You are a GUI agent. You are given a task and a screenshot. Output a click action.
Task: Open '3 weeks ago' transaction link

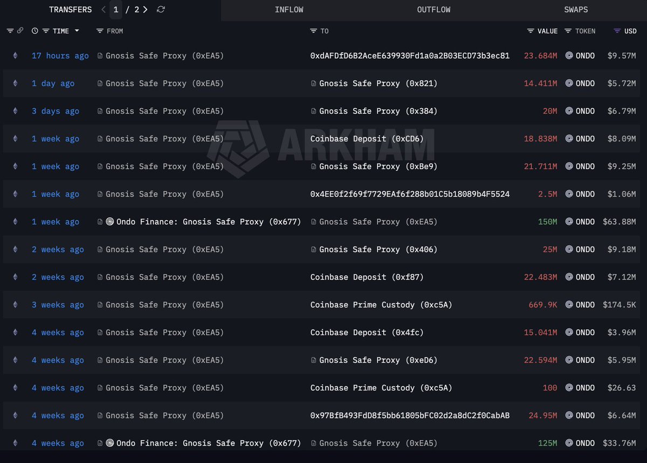click(x=58, y=305)
